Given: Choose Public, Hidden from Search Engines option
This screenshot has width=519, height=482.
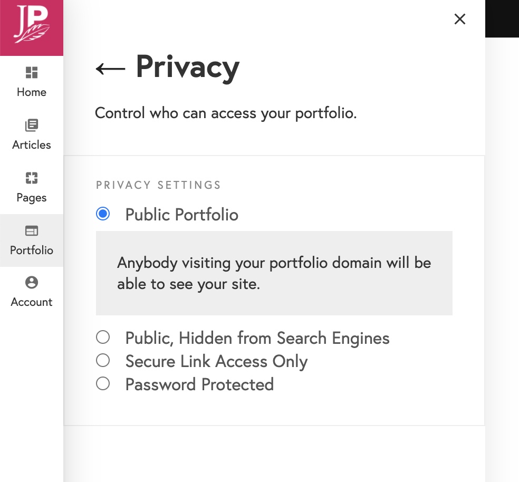Looking at the screenshot, I should point(103,337).
